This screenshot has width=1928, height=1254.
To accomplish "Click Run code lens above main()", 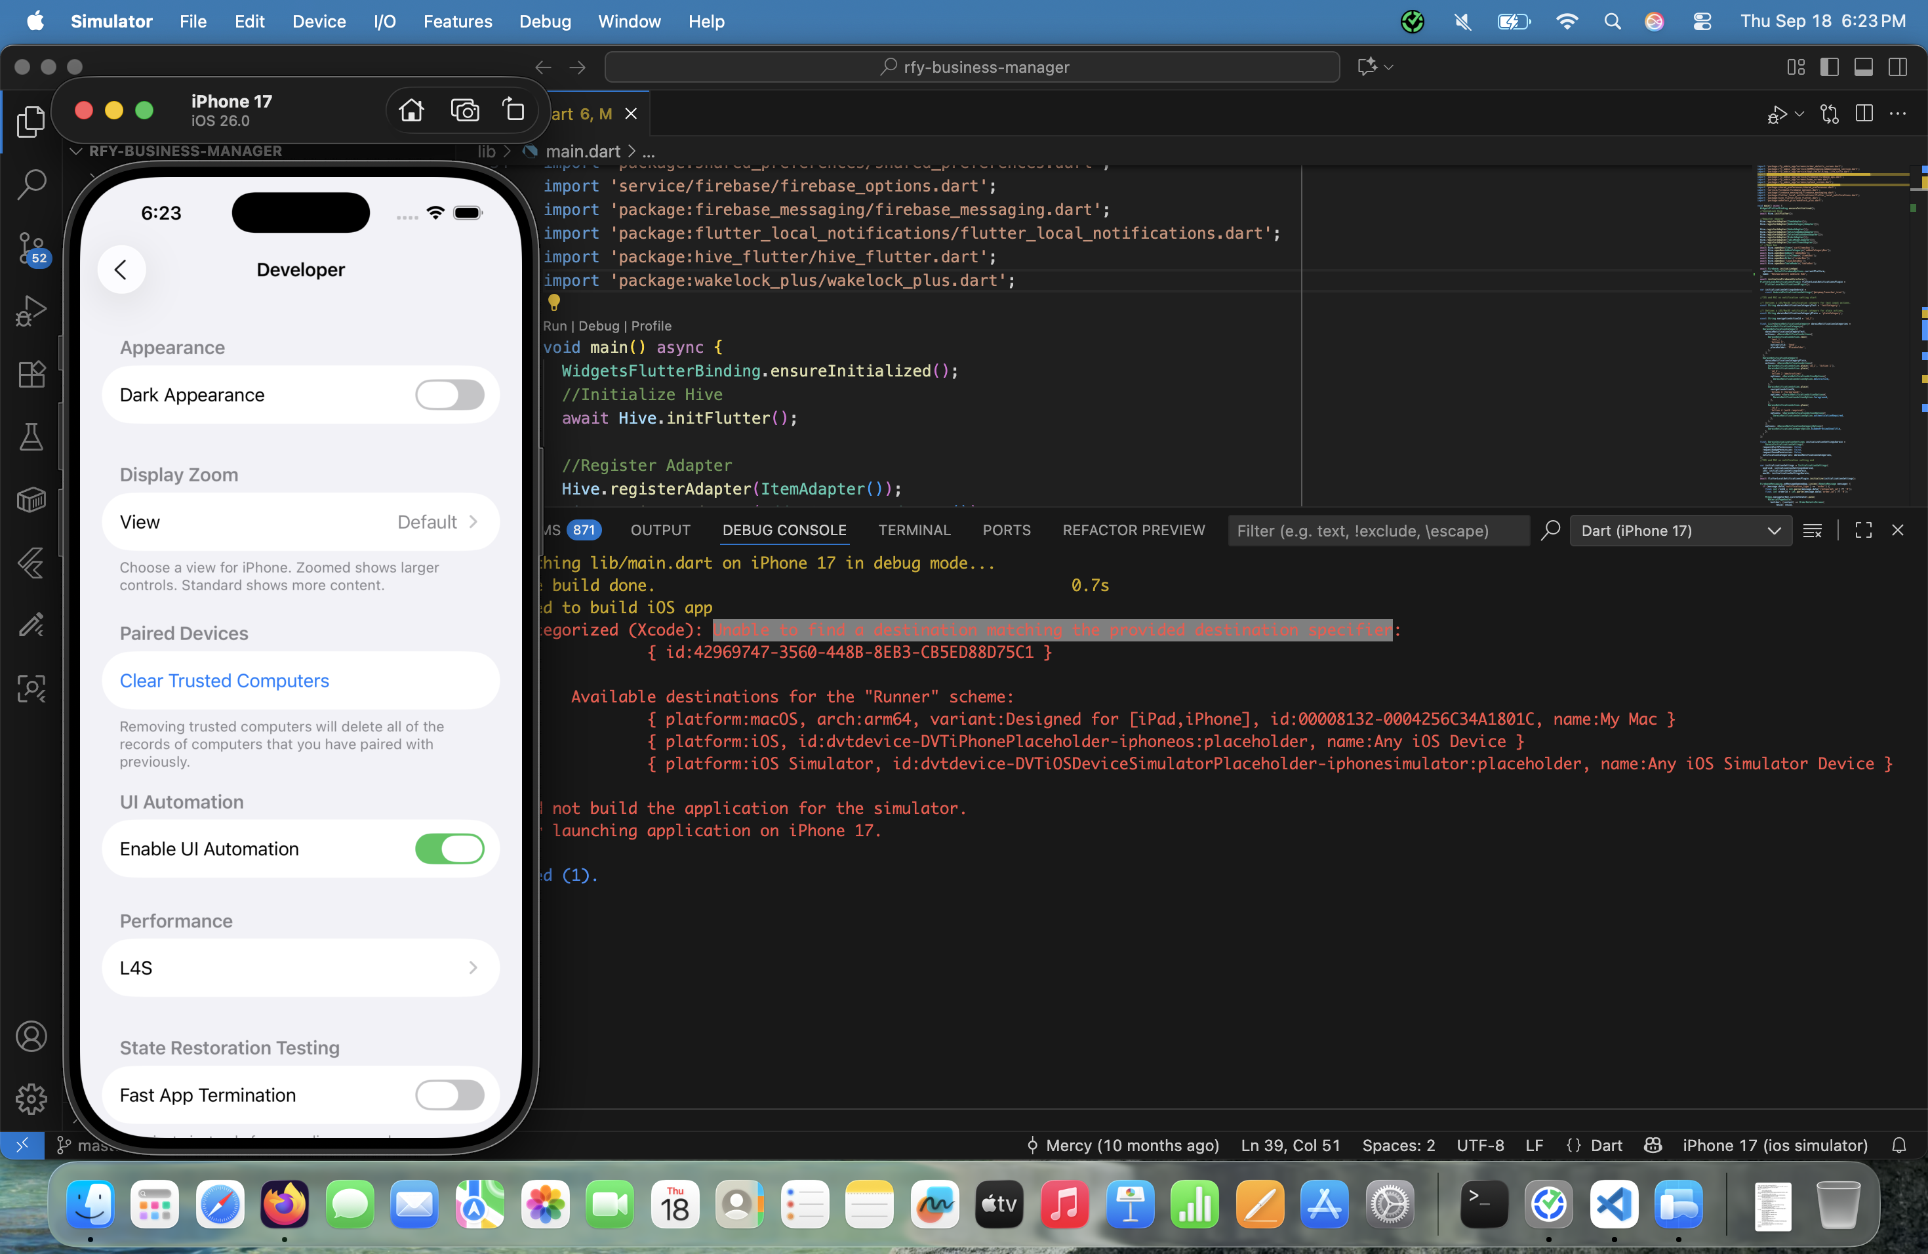I will pos(554,326).
